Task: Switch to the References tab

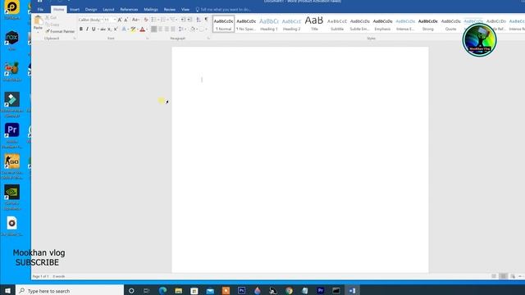Action: coord(130,9)
